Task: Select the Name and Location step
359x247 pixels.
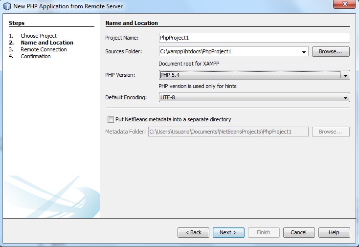Action: (x=47, y=43)
